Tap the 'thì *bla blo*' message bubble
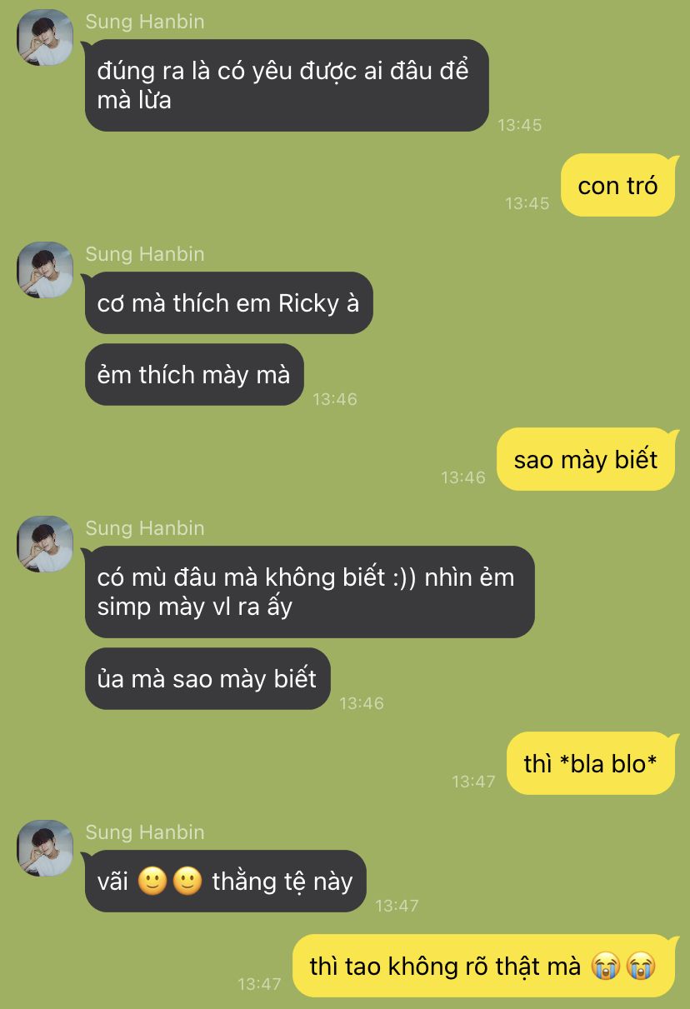 tap(591, 763)
